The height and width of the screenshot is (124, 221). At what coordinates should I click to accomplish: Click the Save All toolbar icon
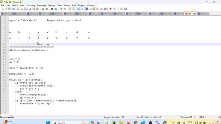pos(13,9)
